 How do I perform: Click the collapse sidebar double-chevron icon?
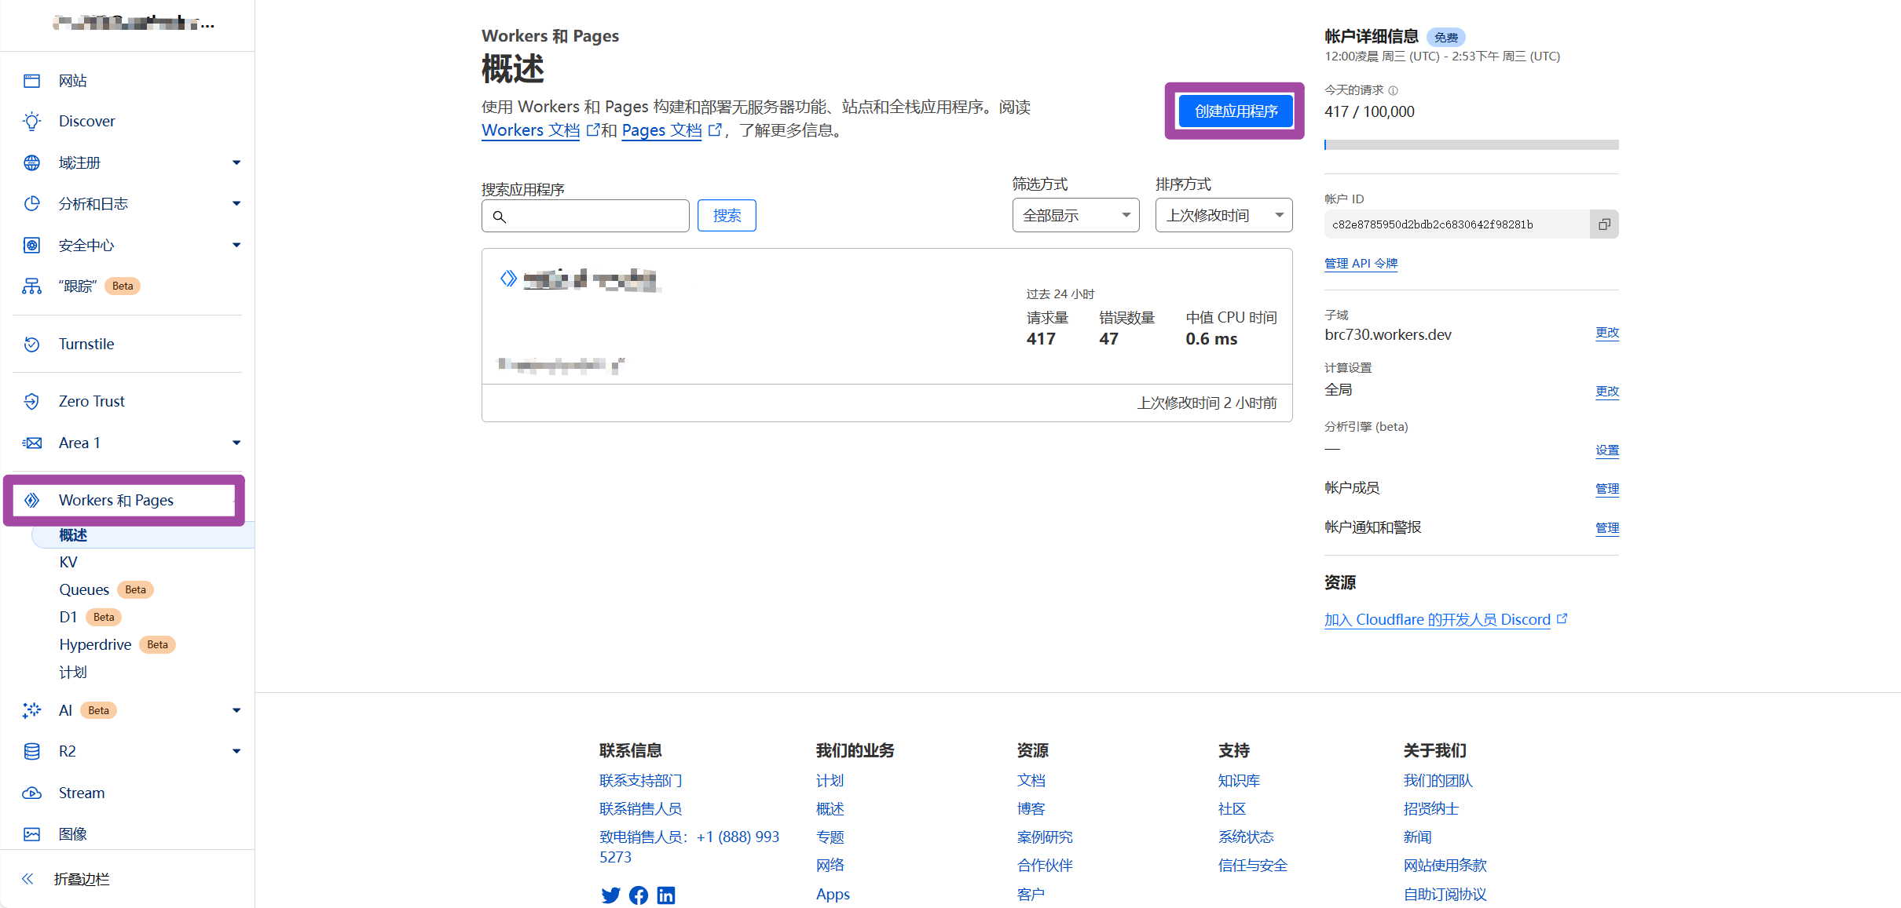point(27,879)
